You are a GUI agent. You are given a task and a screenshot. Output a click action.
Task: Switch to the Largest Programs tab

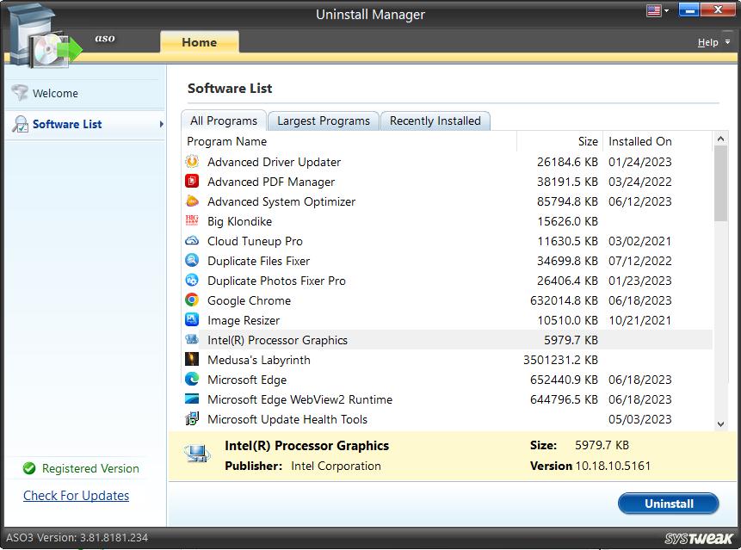pos(324,121)
